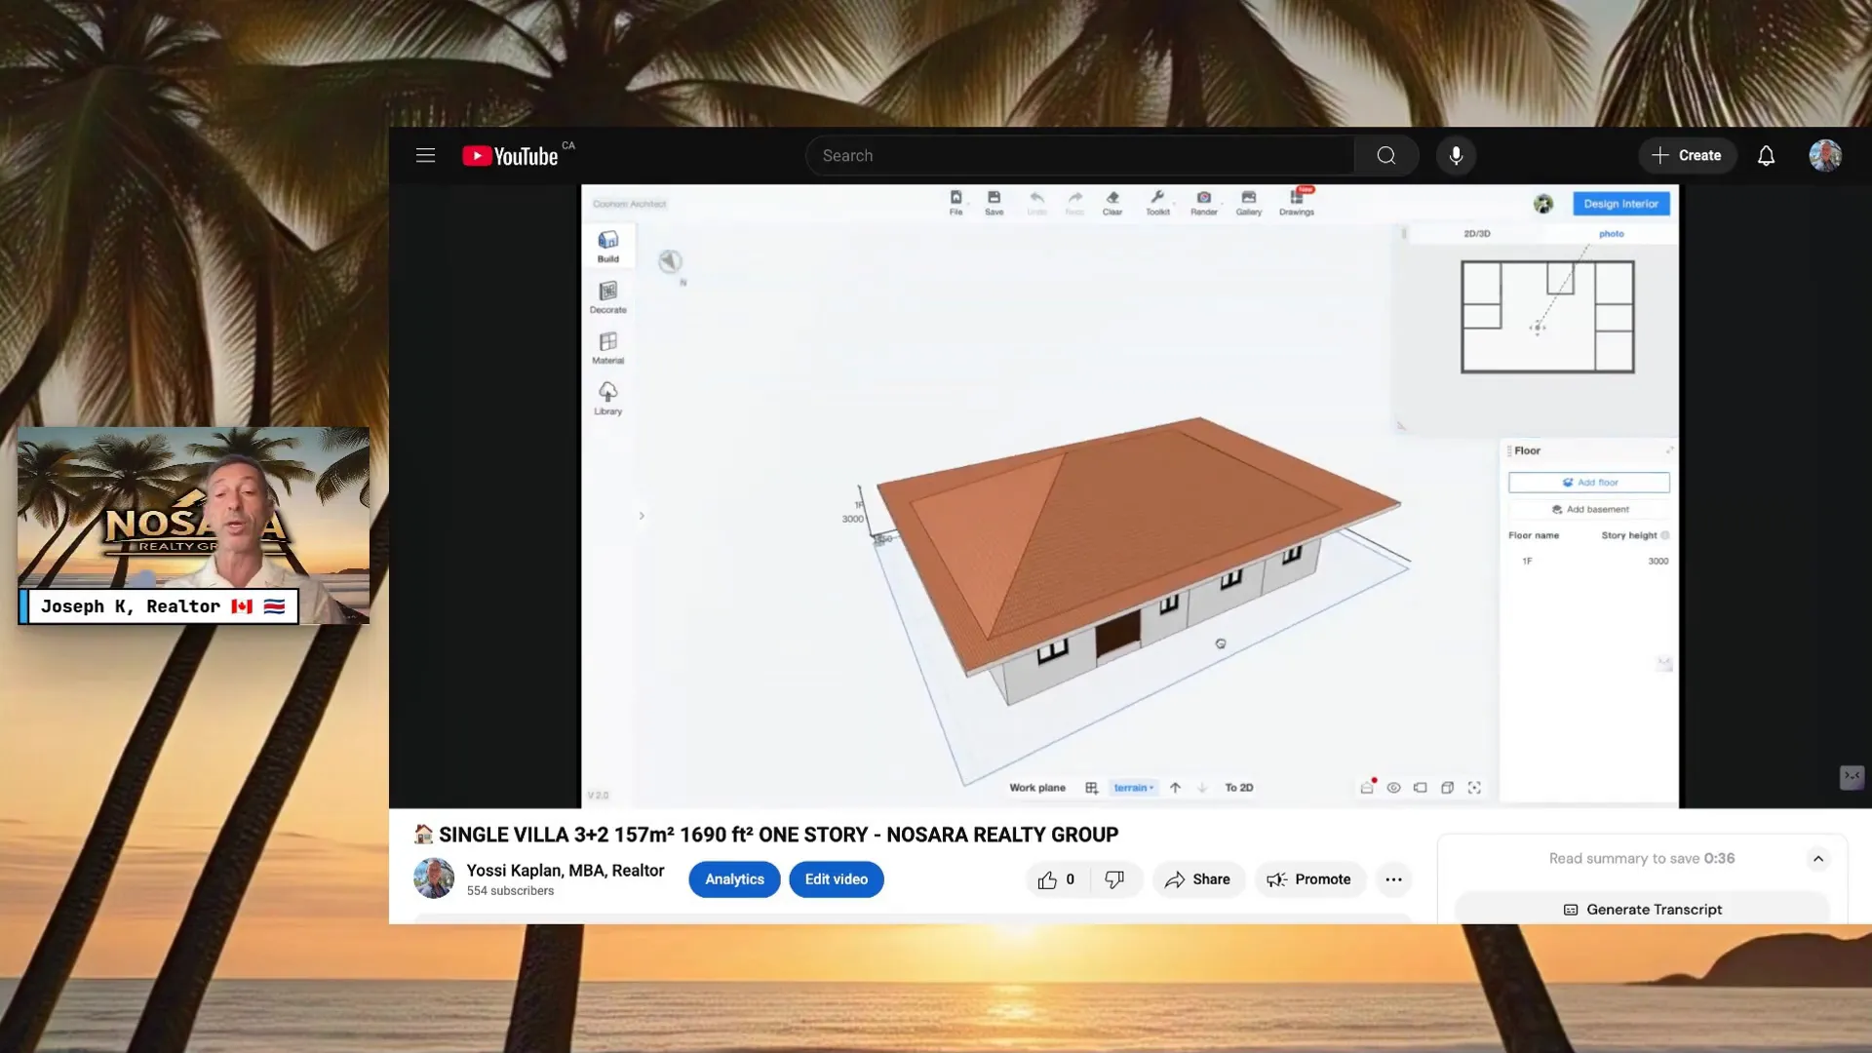Select the Build sidebar tool
This screenshot has height=1053, width=1872.
[608, 246]
